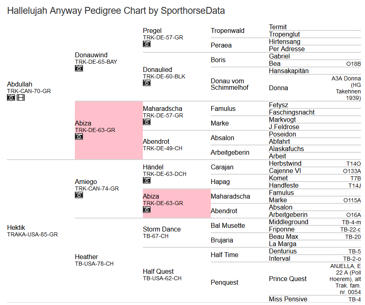Click the camera icon beneath Händel
The image size is (365, 305).
(x=147, y=180)
